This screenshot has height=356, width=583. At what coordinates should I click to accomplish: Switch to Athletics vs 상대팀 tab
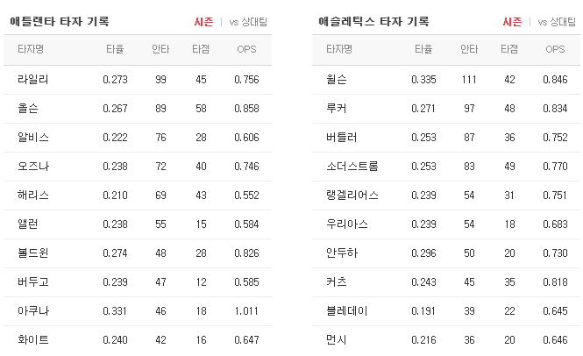[x=557, y=22]
